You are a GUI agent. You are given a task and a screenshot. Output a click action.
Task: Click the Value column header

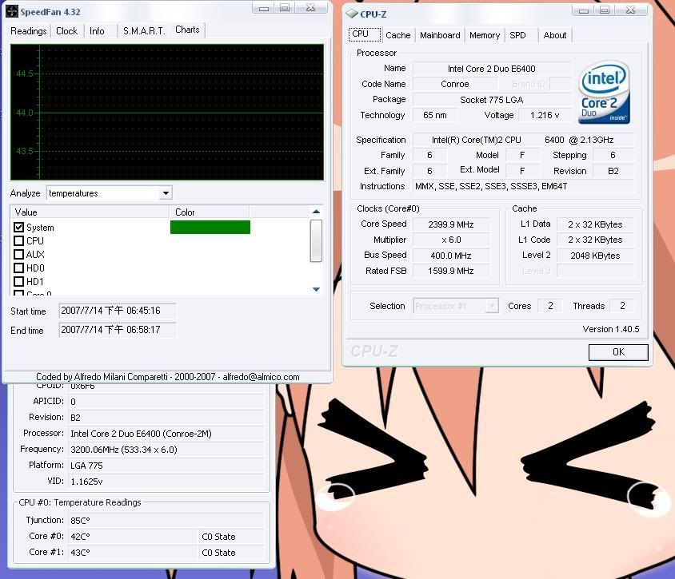pyautogui.click(x=90, y=212)
